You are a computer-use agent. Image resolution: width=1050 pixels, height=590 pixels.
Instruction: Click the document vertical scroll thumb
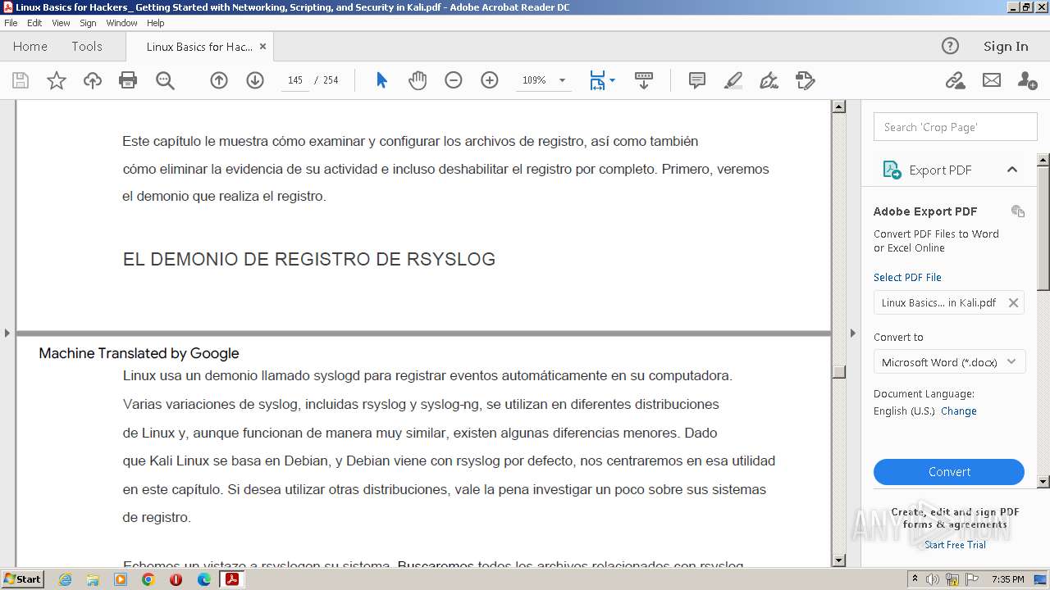(x=838, y=371)
